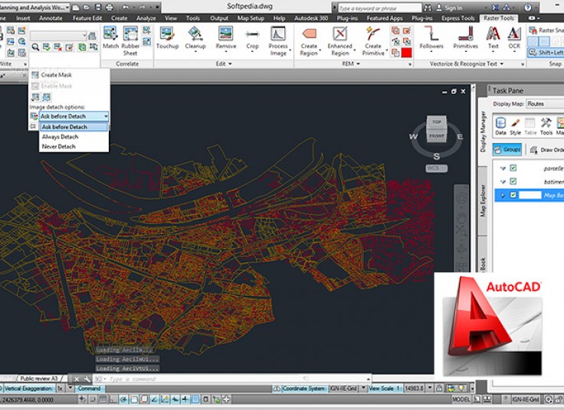Open the Enhanced Region tool
The image size is (564, 410).
[339, 34]
